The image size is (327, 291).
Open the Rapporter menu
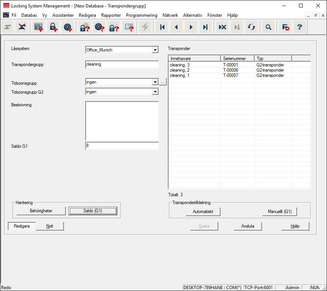pos(111,15)
